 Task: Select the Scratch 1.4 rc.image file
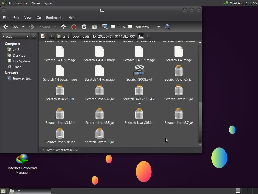(100, 74)
